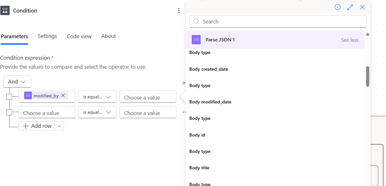Screen dimensions: 386x186
Task: Click the Search field in dynamic content
Action: (278, 22)
